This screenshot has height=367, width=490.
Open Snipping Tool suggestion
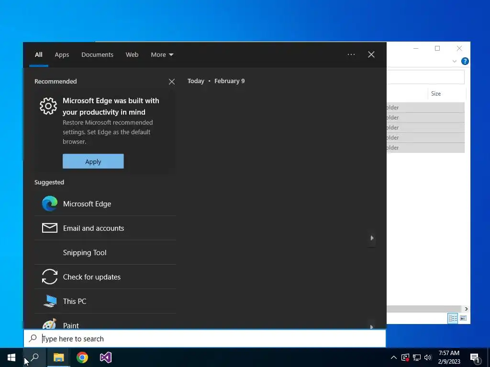point(105,252)
